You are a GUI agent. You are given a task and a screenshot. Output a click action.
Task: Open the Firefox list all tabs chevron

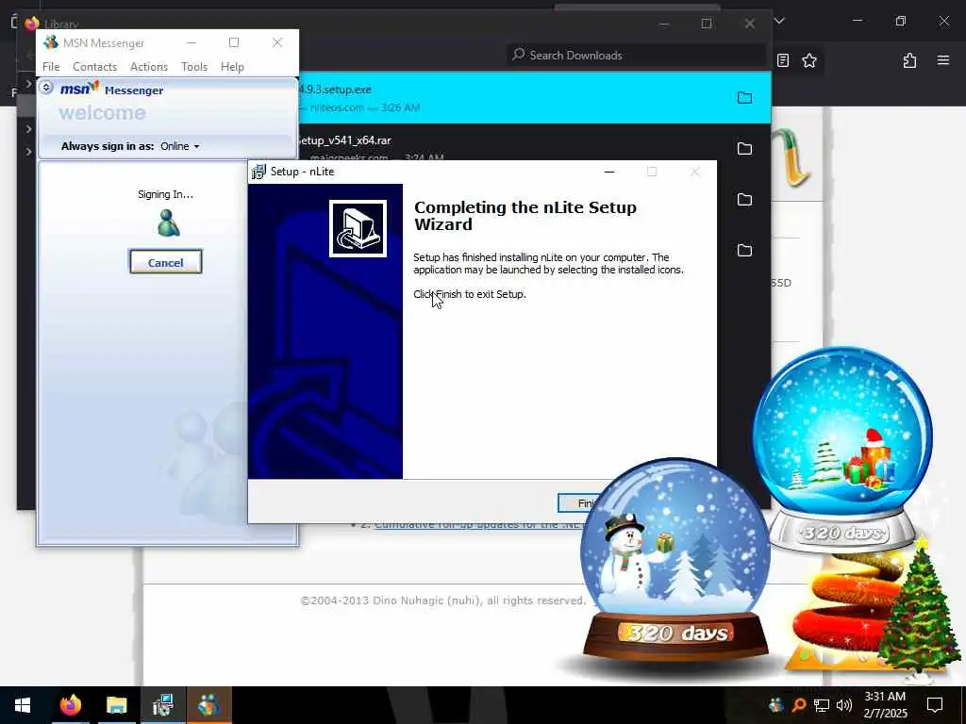coord(779,21)
